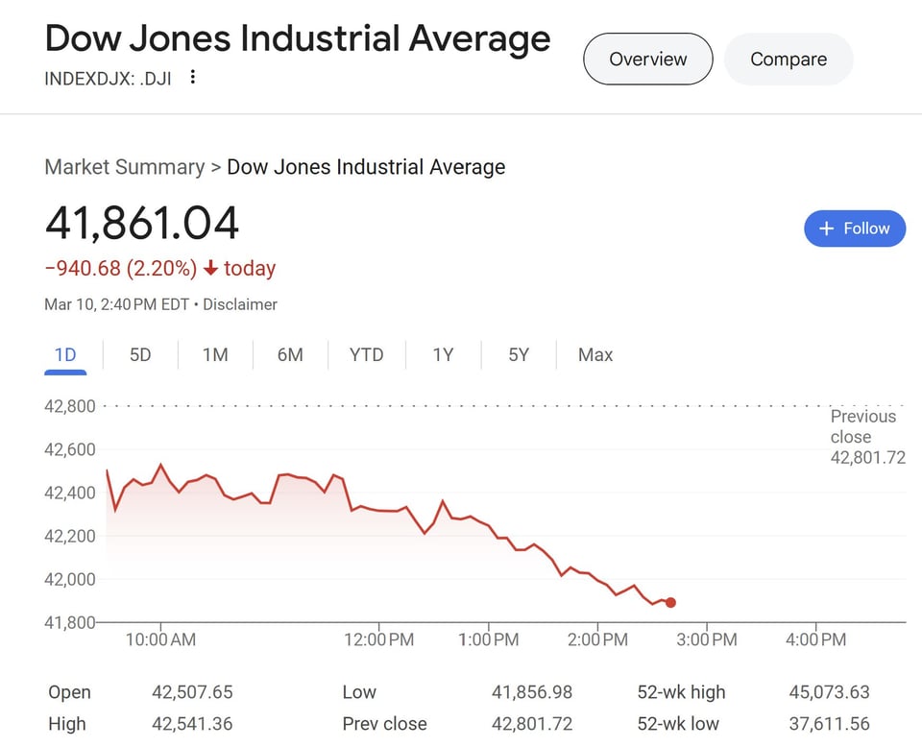The height and width of the screenshot is (747, 922).
Task: Show the Max chart range
Action: point(595,354)
